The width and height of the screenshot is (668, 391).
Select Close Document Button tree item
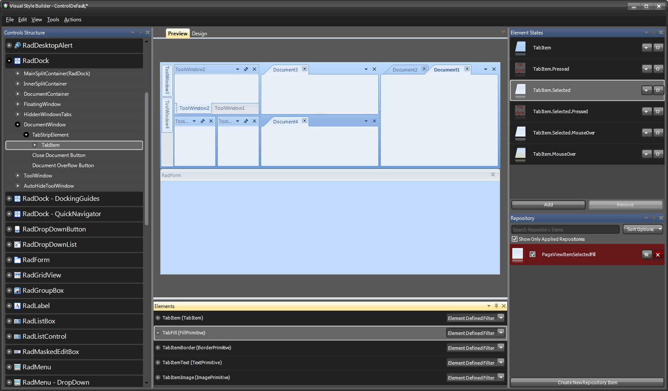(59, 155)
